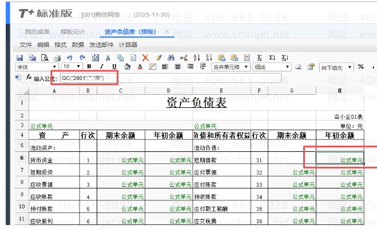Image resolution: width=377 pixels, height=229 pixels.
Task: Click the Cut scissors icon
Action: (108, 58)
